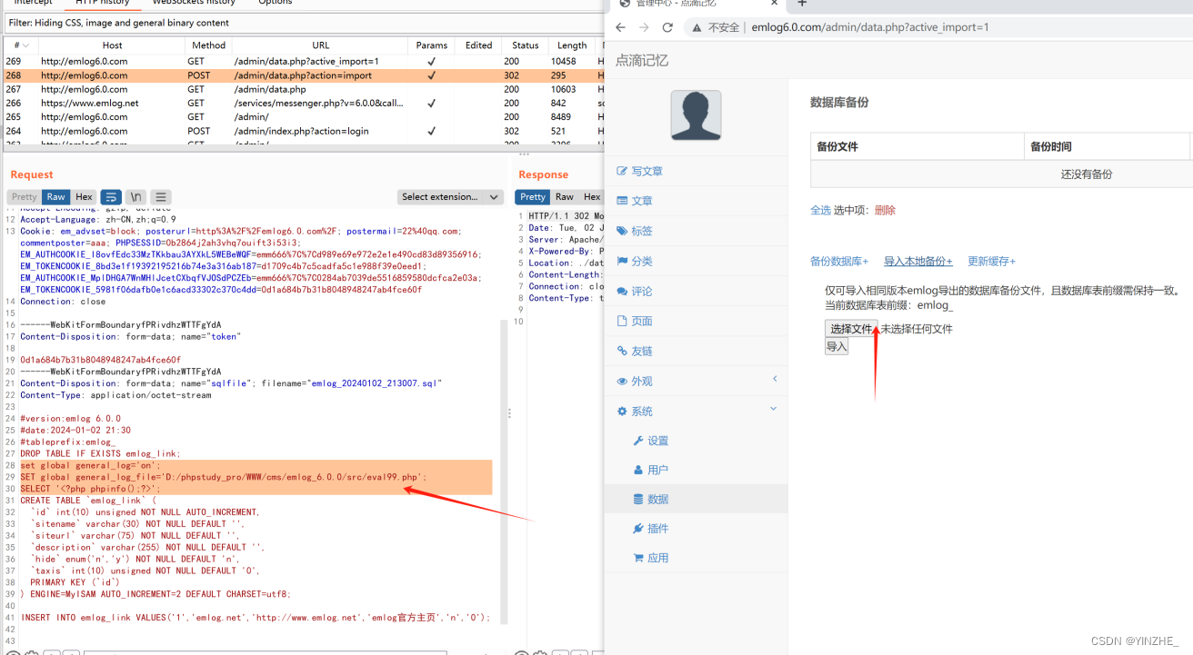Click the admin user avatar image
Image resolution: width=1193 pixels, height=655 pixels.
coord(696,115)
